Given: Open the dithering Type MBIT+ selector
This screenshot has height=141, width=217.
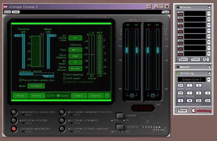Looking at the screenshot, I should tap(75, 50).
